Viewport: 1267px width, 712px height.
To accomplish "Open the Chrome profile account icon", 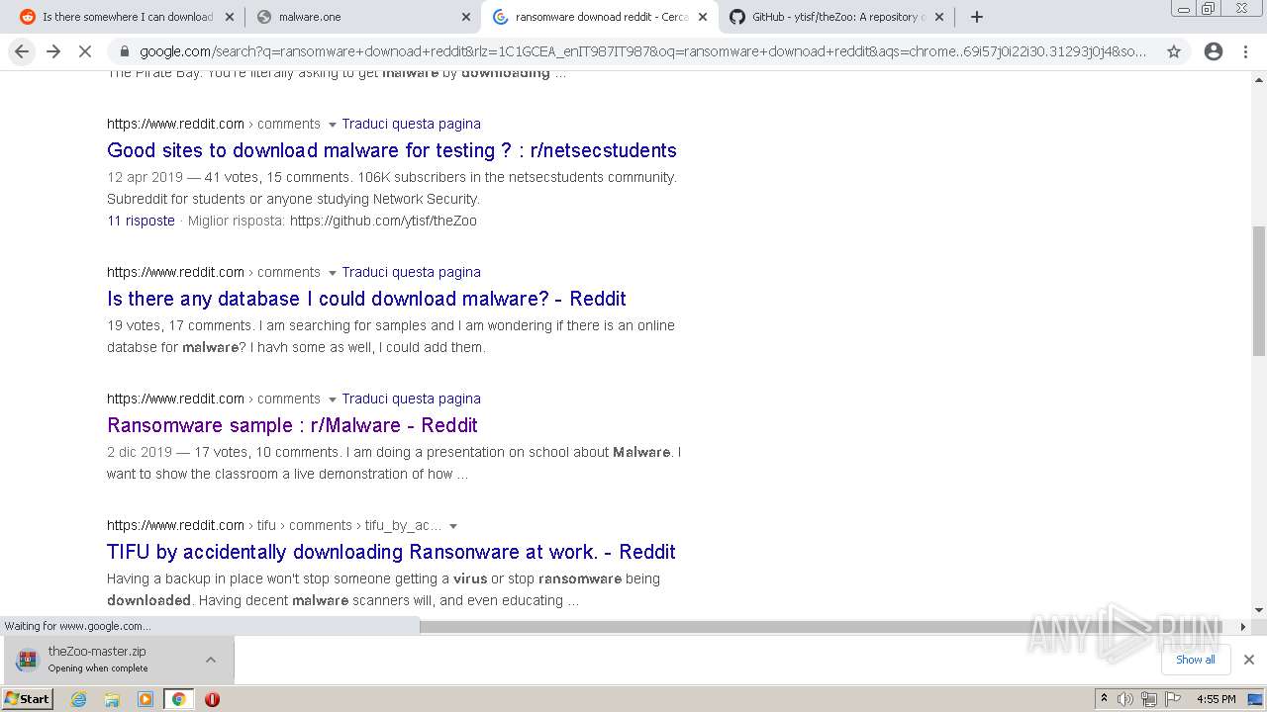I will click(x=1214, y=51).
